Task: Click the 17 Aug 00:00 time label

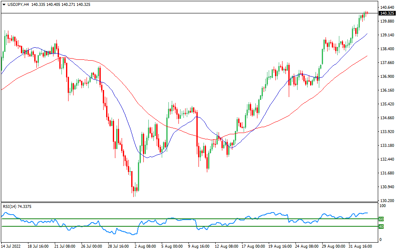Action: (x=253, y=246)
